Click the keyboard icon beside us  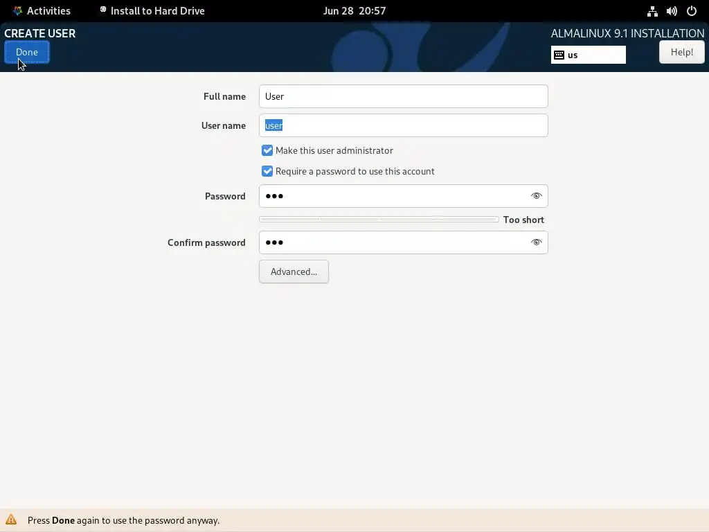coord(559,55)
